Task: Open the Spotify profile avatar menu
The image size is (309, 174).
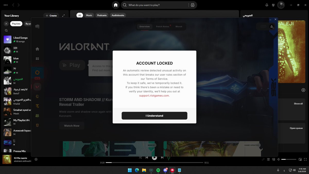Action: click(281, 5)
